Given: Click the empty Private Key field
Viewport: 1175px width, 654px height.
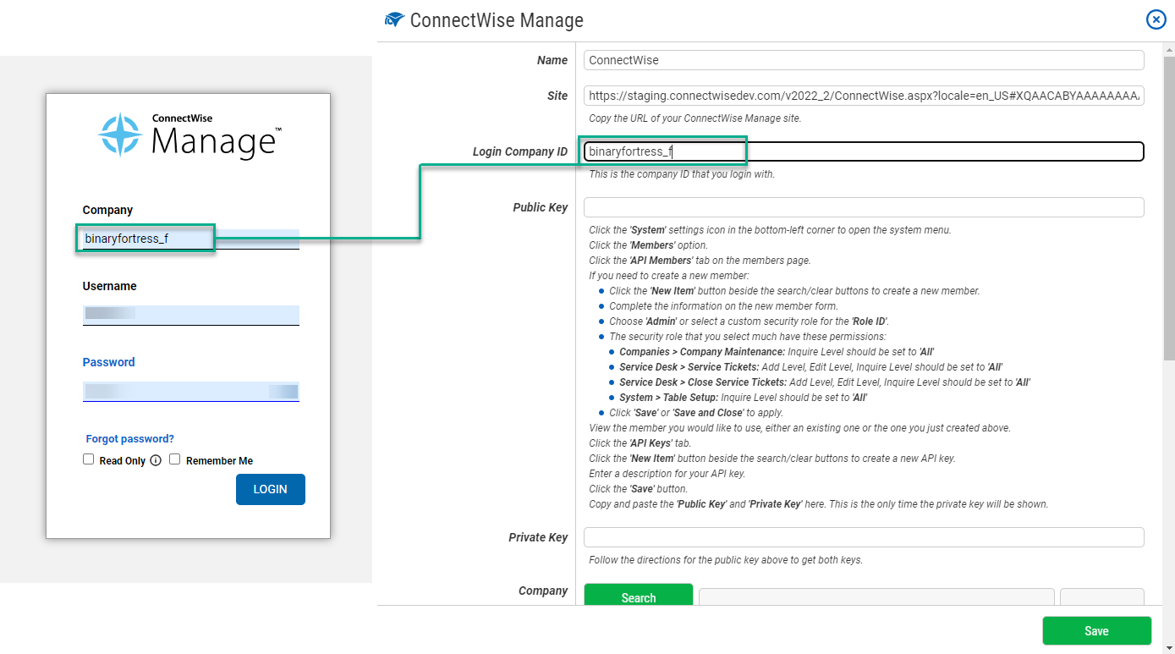Looking at the screenshot, I should [864, 537].
